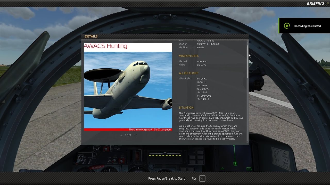Screen dimensions: 330x185
Task: Click the SITUATION heading
Action: tap(186, 108)
